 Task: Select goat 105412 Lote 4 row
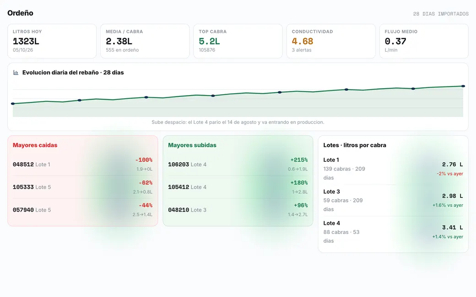coord(238,187)
